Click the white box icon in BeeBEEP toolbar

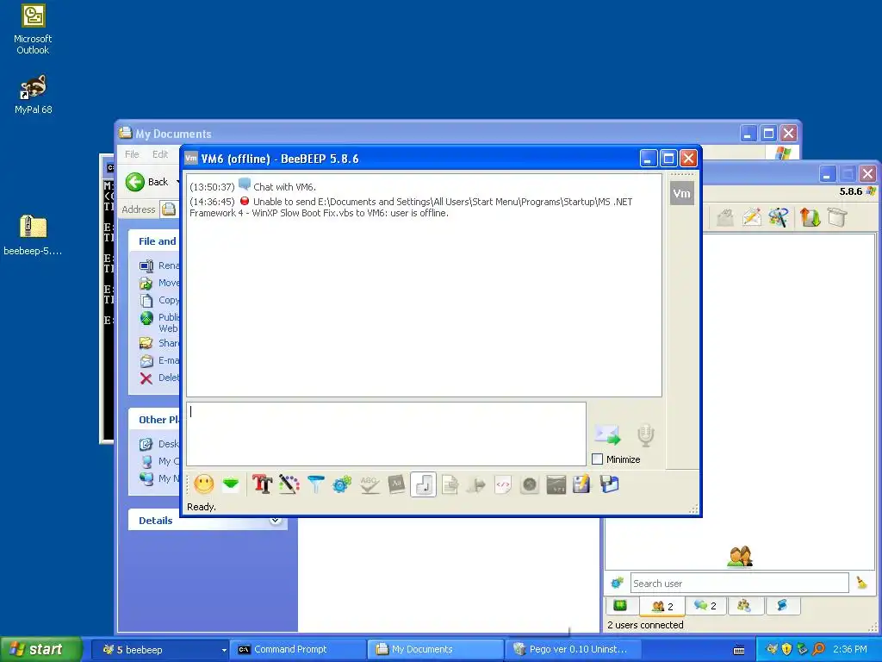(x=837, y=216)
